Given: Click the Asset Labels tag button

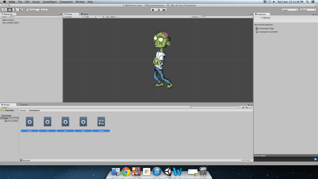Looking at the screenshot, I should pos(315,159).
